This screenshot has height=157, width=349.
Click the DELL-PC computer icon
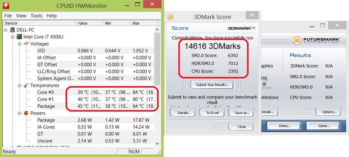pyautogui.click(x=13, y=30)
